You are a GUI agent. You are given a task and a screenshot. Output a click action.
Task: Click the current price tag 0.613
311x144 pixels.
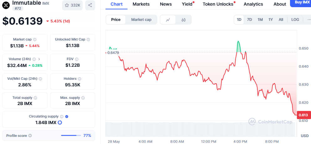coord(303,115)
